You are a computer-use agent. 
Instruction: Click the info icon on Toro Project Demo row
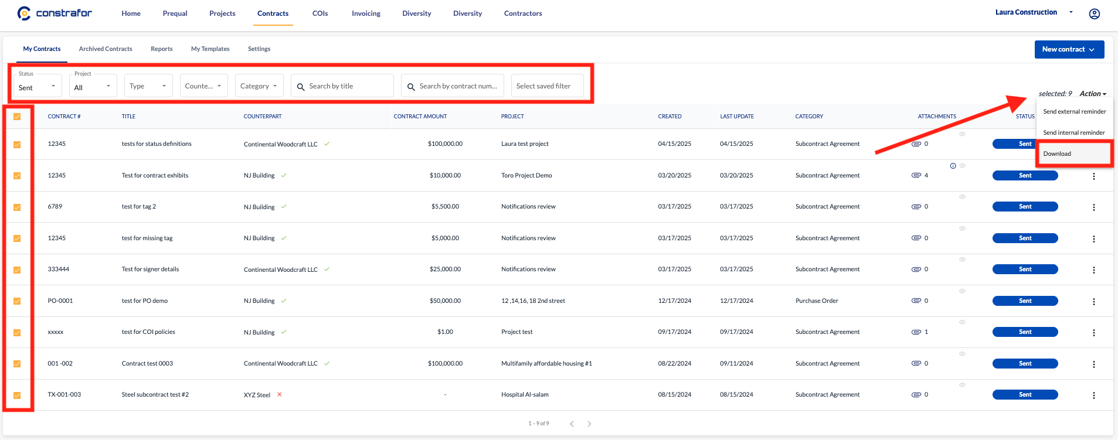click(953, 166)
